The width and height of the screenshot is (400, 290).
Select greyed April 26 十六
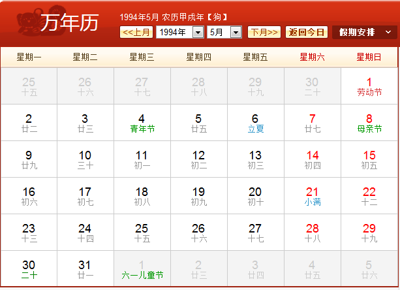tap(85, 86)
